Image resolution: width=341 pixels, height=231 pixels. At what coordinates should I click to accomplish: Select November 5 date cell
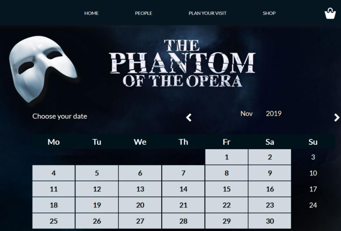97,173
